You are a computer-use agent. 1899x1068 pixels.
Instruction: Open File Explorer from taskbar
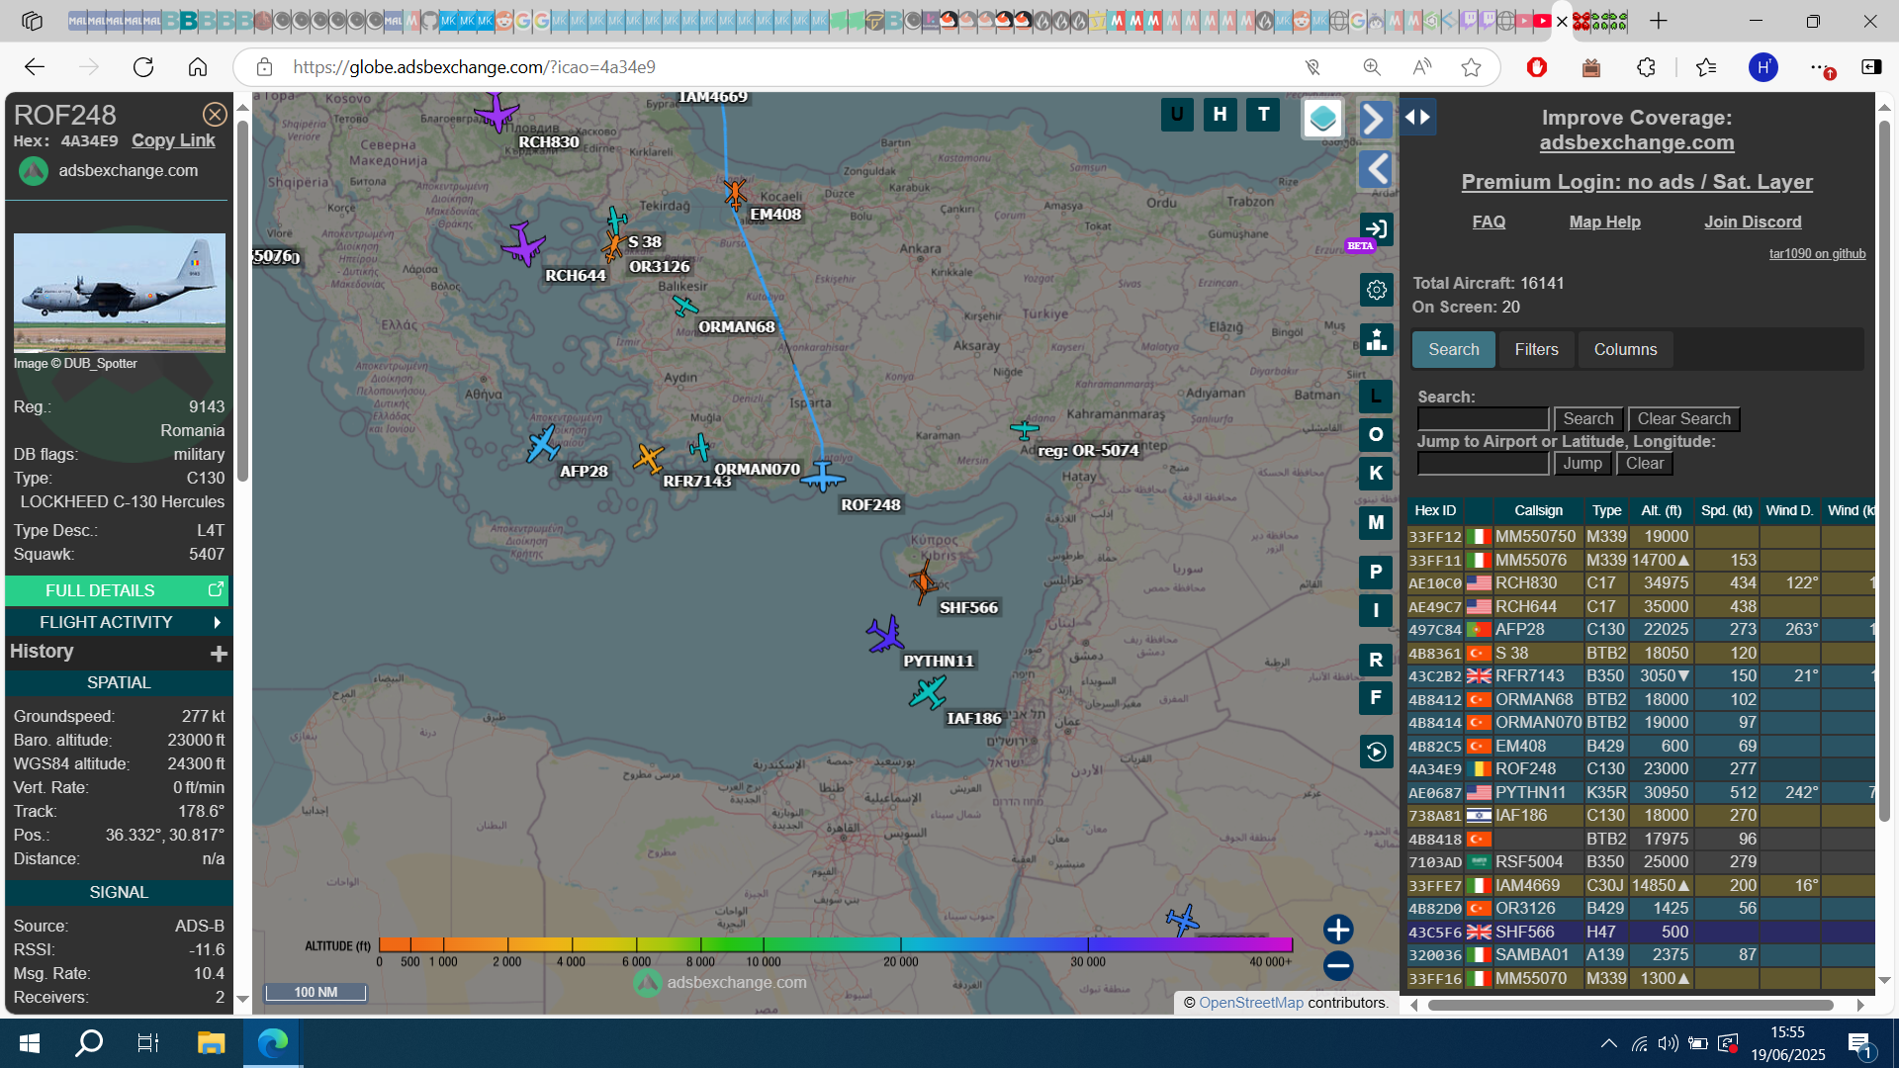point(211,1043)
